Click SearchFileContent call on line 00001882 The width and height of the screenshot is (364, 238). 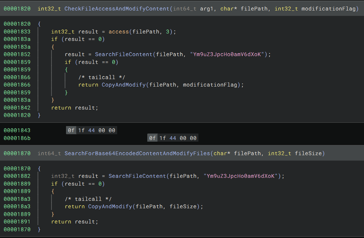click(x=137, y=176)
